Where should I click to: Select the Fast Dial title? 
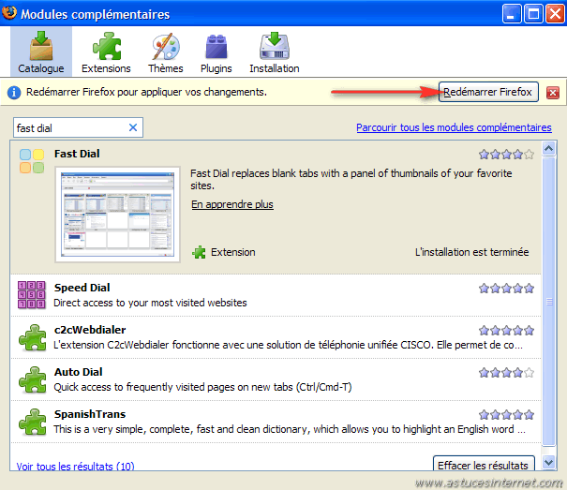(77, 154)
